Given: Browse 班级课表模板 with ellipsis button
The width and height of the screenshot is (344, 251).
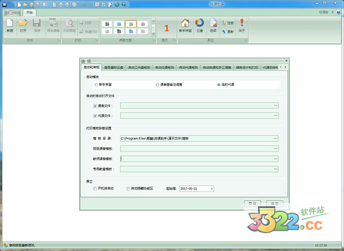Looking at the screenshot, I should [276, 148].
